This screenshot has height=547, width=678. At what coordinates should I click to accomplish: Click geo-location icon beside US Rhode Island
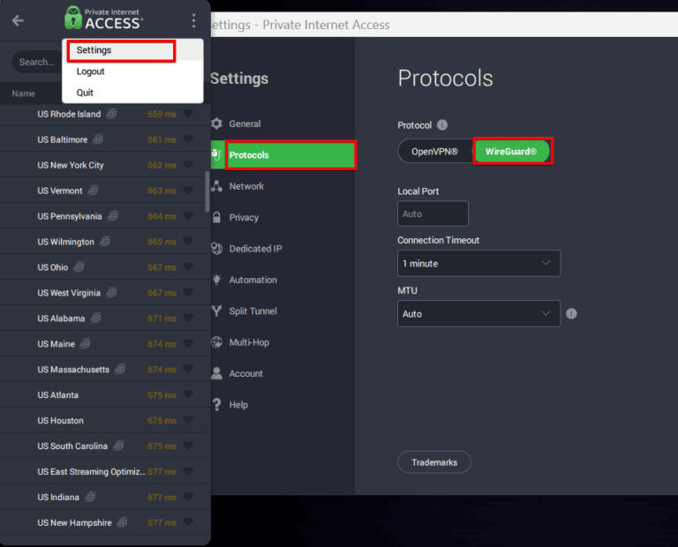coord(111,114)
